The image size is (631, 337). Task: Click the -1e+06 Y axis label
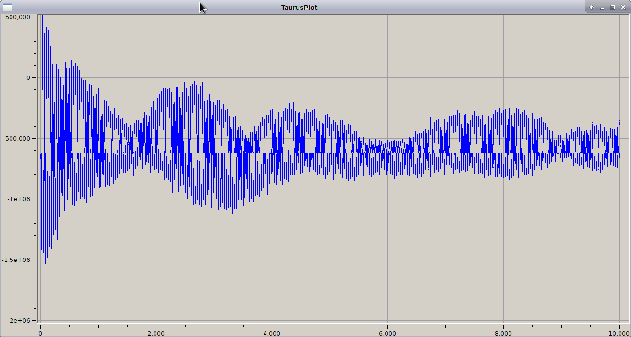[x=19, y=199]
